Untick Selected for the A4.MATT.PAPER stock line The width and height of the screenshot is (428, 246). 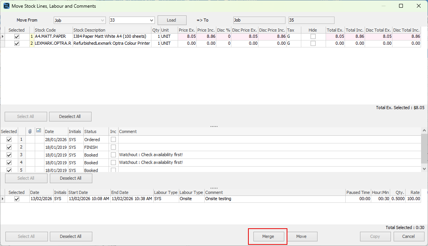tap(17, 37)
